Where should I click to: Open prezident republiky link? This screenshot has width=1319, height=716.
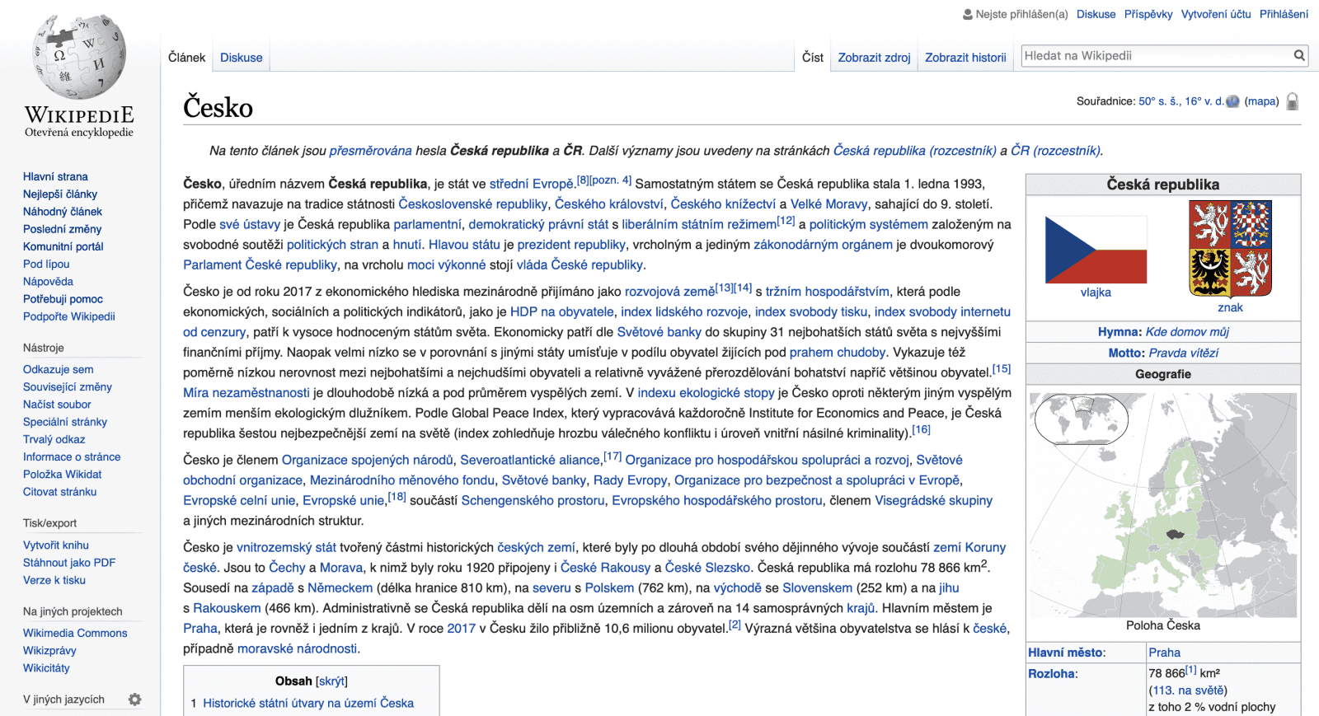coord(571,245)
